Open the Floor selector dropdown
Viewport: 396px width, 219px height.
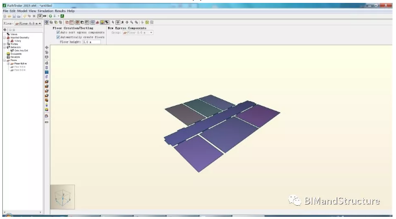[x=28, y=24]
